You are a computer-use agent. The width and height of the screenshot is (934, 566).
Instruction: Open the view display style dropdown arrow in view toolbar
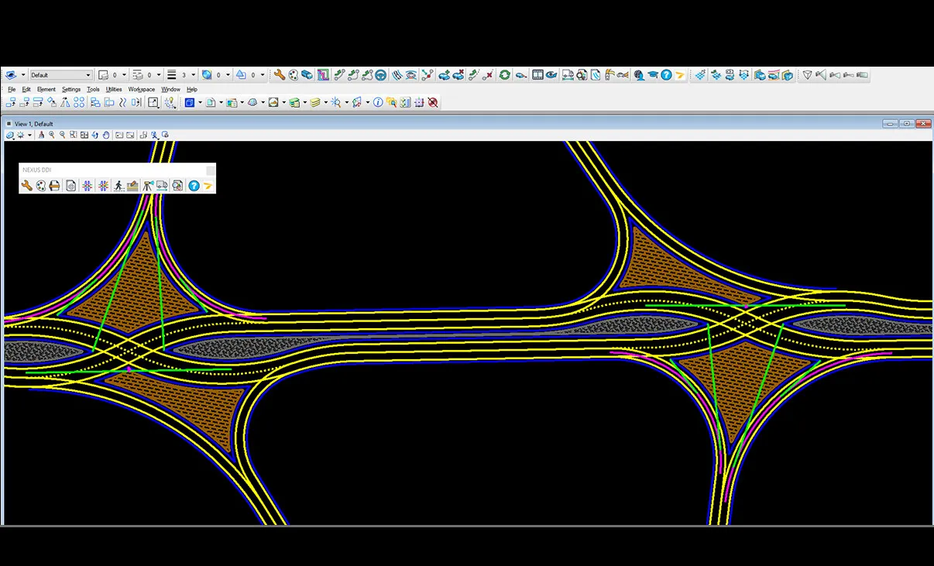pyautogui.click(x=29, y=135)
